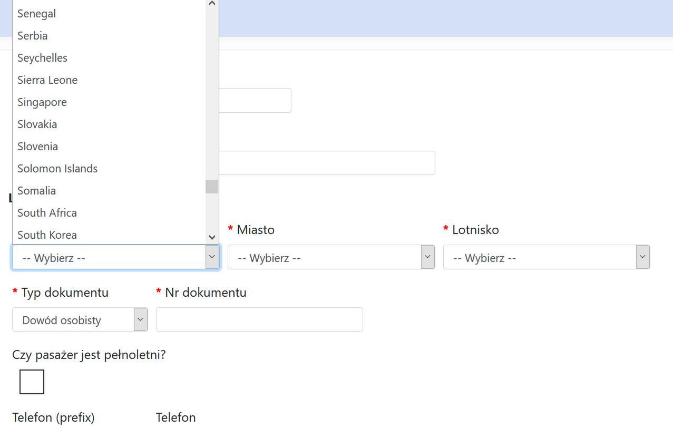Screen dimensions: 673x428
Task: Choose Somalia from the list
Action: 36,191
